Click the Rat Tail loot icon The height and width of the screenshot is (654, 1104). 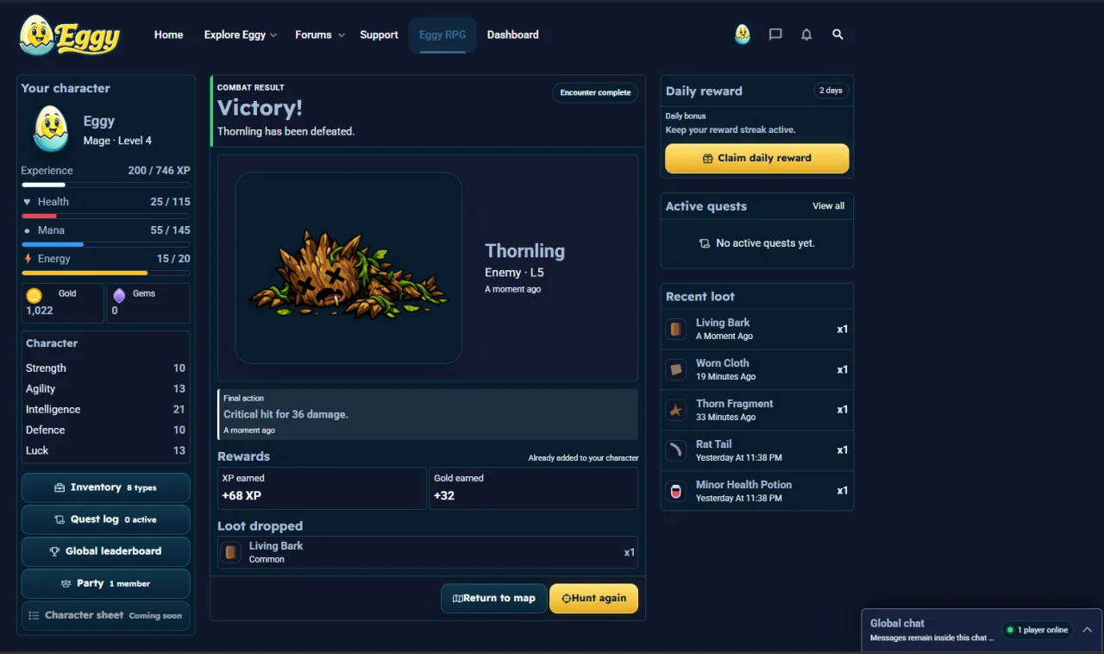coord(676,450)
